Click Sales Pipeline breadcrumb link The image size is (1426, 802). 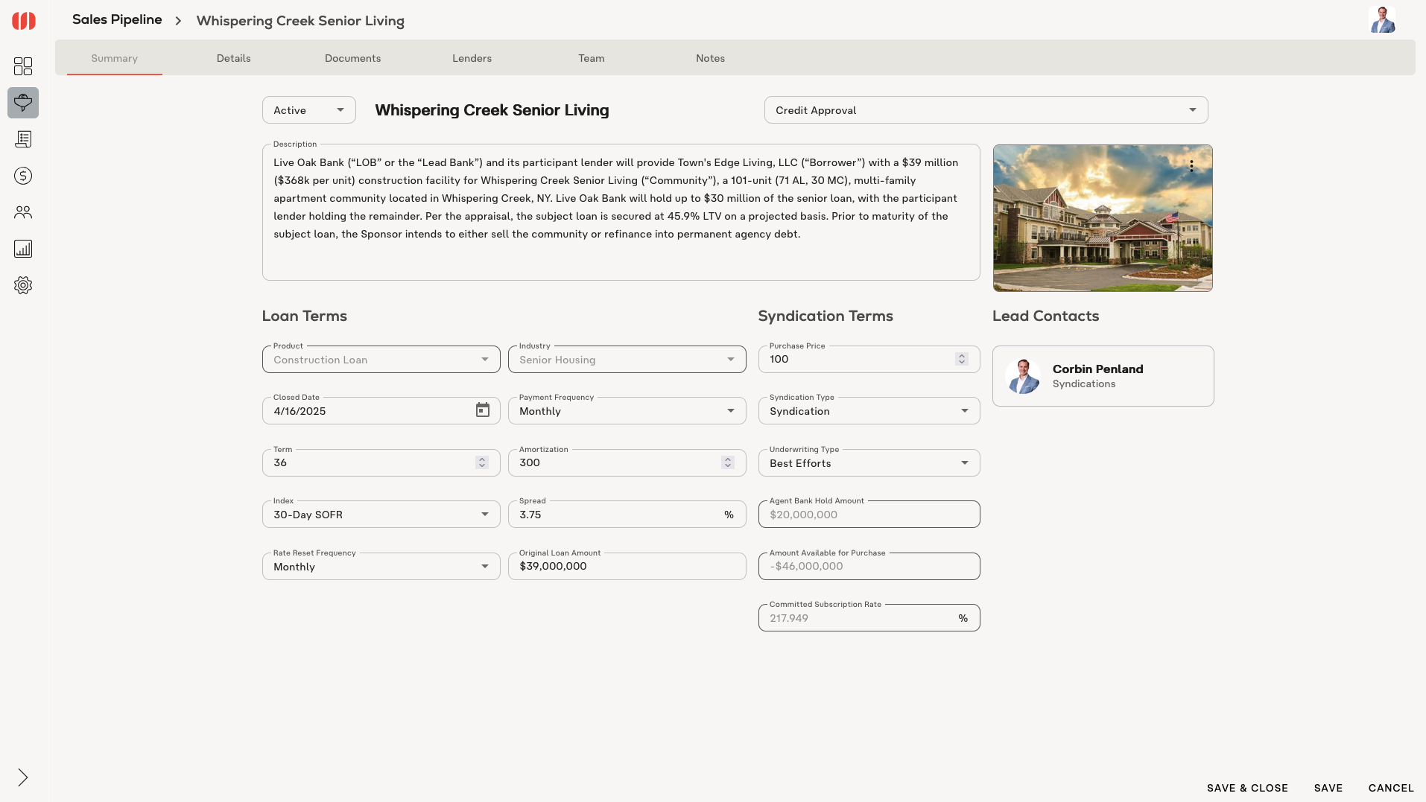tap(117, 19)
